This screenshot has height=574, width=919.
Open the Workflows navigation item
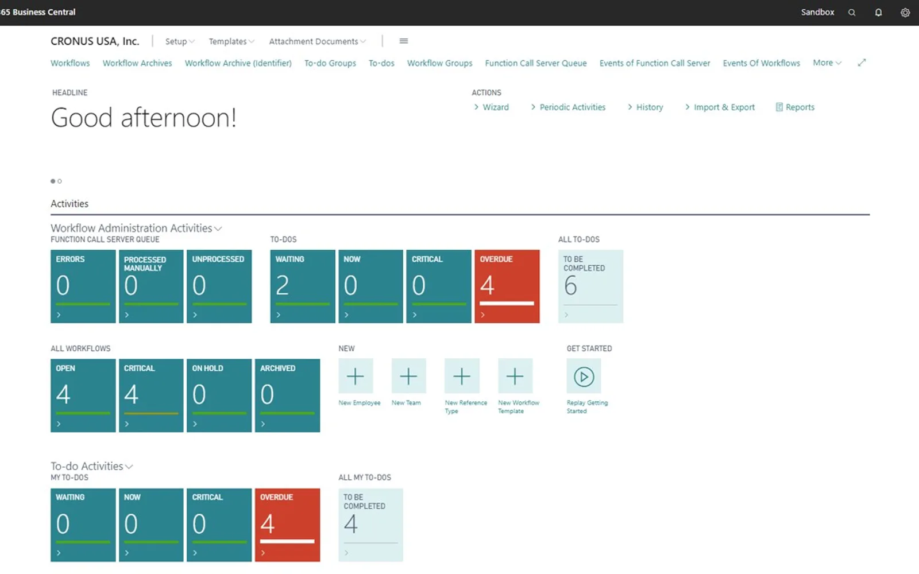click(x=70, y=63)
